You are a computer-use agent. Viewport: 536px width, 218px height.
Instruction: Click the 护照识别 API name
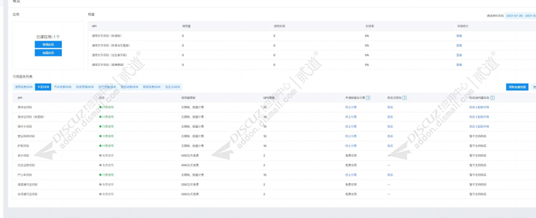[24, 146]
